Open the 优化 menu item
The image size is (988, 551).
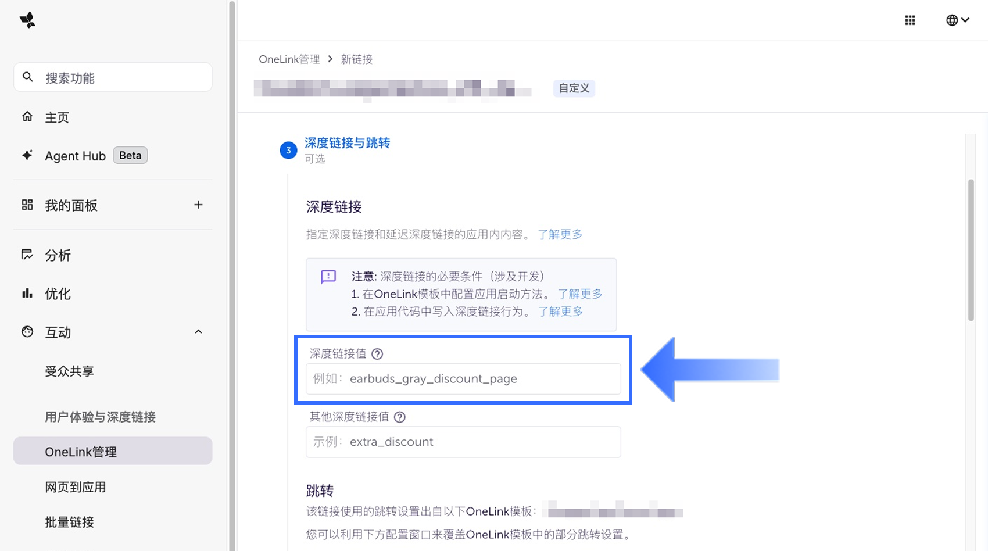(58, 294)
